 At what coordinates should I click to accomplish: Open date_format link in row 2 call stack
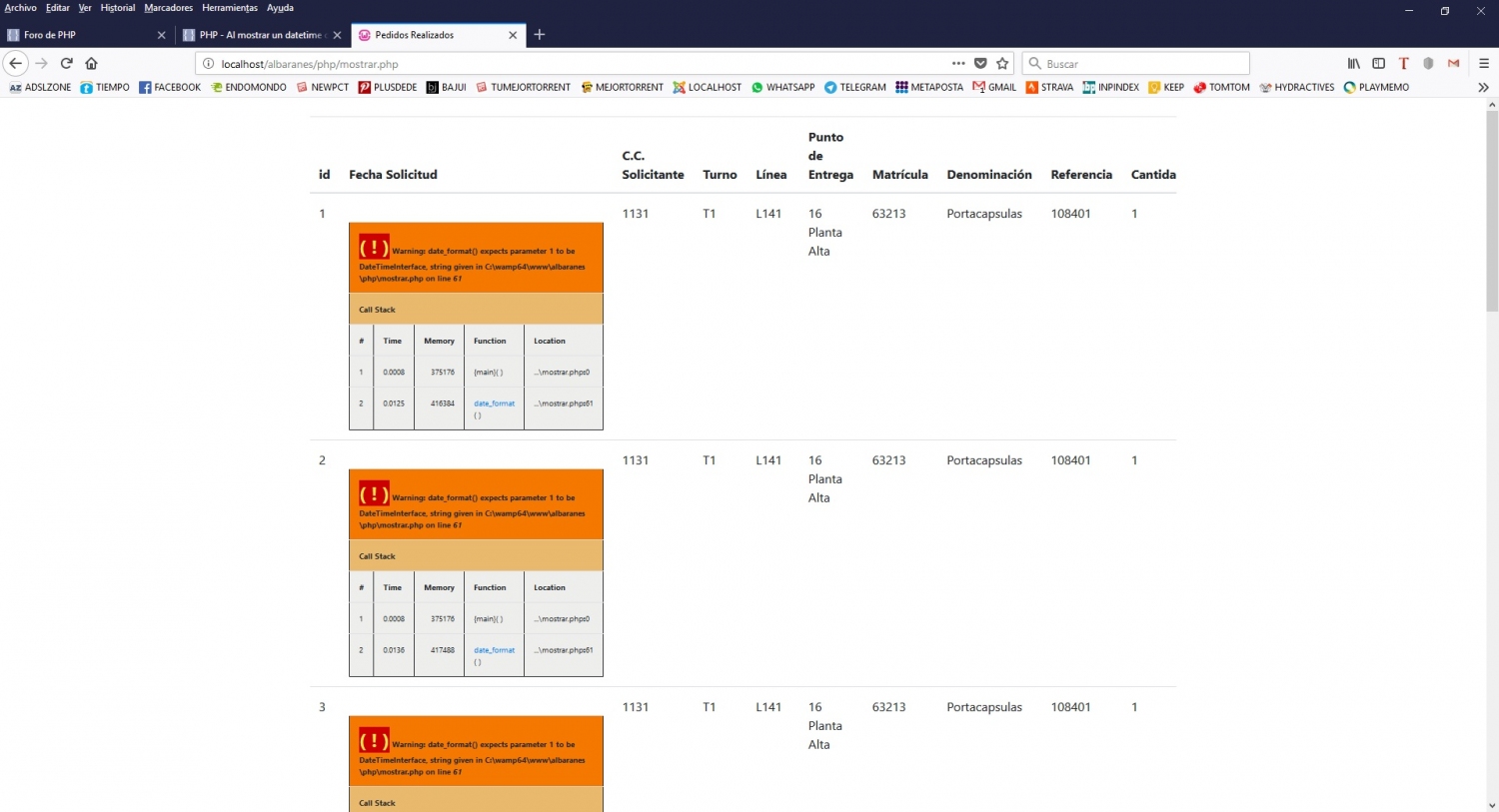click(x=494, y=650)
